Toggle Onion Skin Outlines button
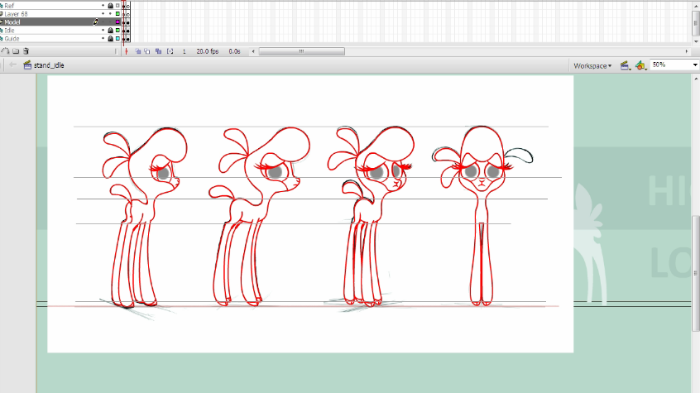Screen dimensions: 700x393 [147, 51]
